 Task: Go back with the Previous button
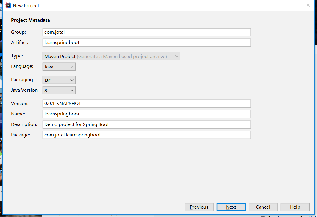click(x=199, y=207)
